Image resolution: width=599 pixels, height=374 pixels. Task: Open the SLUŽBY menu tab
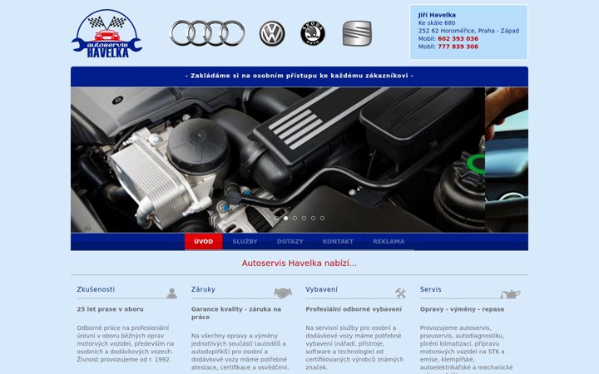(245, 242)
